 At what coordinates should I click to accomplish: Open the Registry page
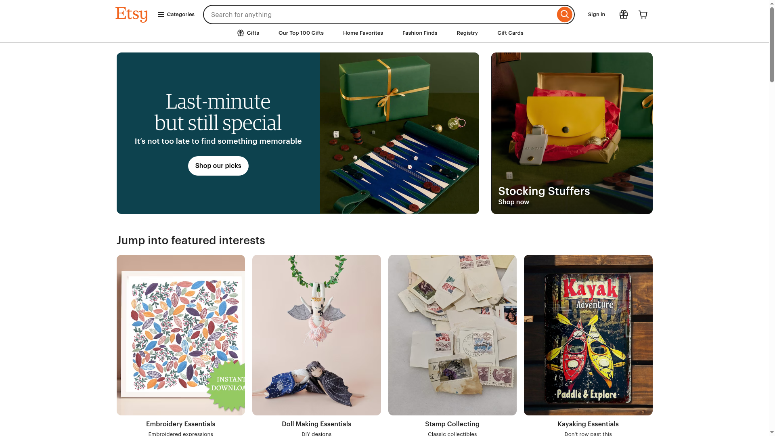(x=467, y=33)
